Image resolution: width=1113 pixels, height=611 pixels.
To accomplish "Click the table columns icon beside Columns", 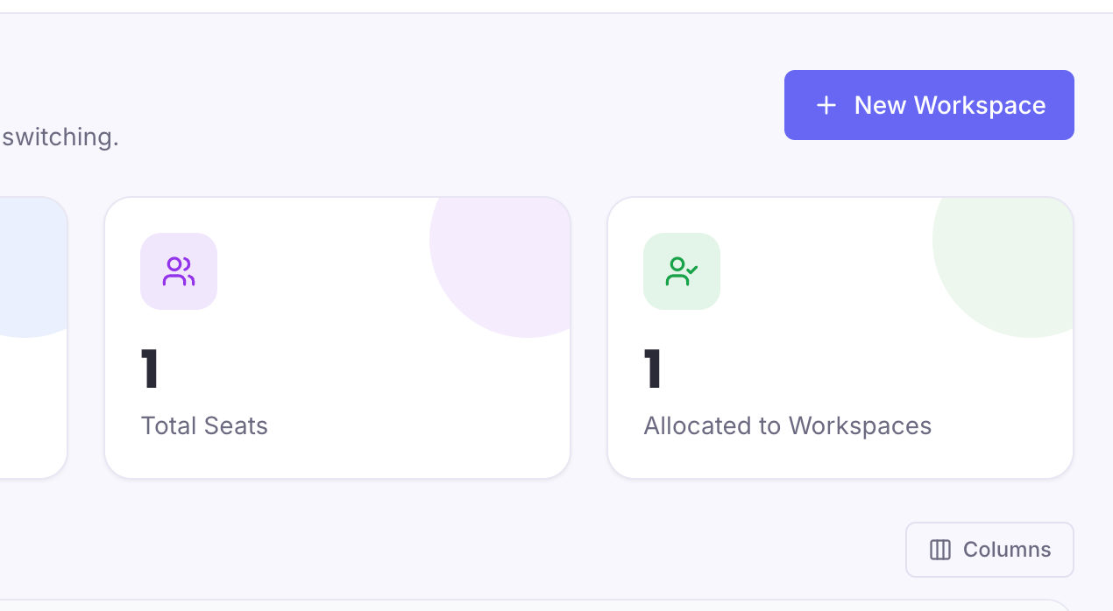I will click(940, 550).
